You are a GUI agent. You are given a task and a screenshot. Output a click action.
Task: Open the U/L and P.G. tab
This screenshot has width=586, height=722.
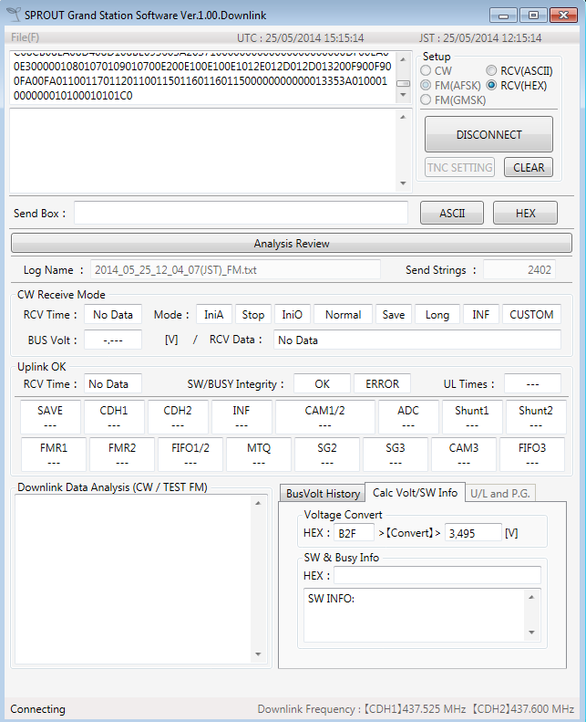pyautogui.click(x=500, y=493)
